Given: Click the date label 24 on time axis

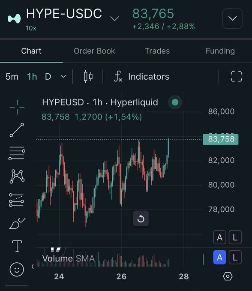Looking at the screenshot, I should click(59, 276).
